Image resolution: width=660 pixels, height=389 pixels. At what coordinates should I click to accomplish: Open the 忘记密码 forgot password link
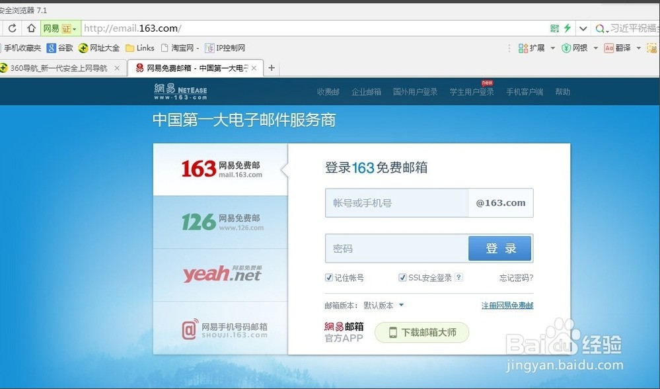pos(517,277)
